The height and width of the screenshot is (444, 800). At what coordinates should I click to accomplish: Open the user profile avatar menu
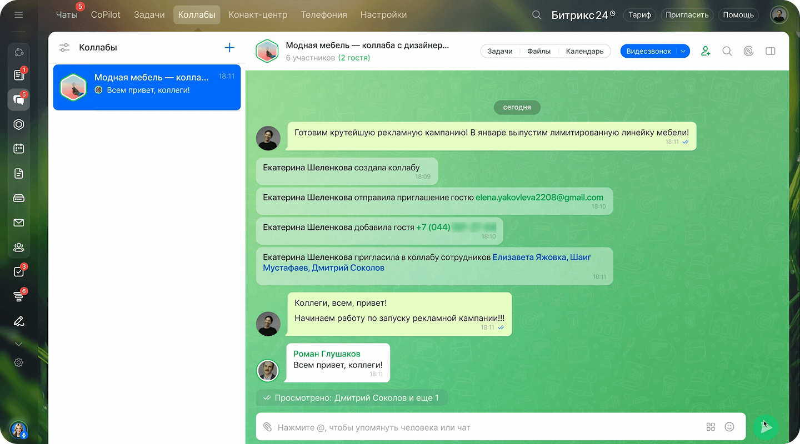pos(779,15)
